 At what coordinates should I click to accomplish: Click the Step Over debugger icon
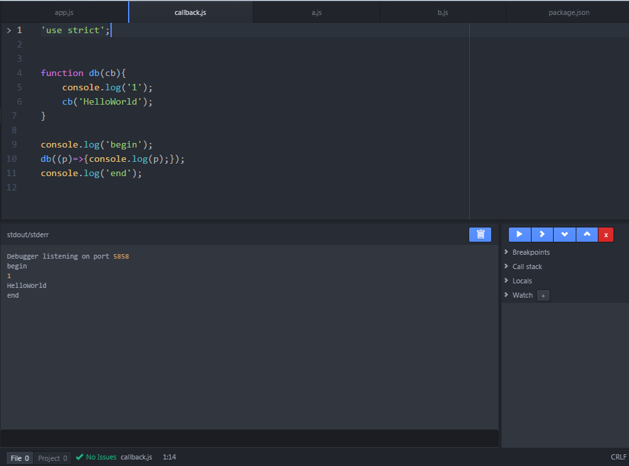[x=542, y=234]
